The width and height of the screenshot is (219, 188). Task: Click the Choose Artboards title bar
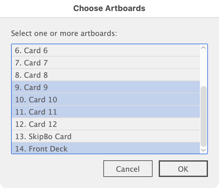tap(109, 8)
